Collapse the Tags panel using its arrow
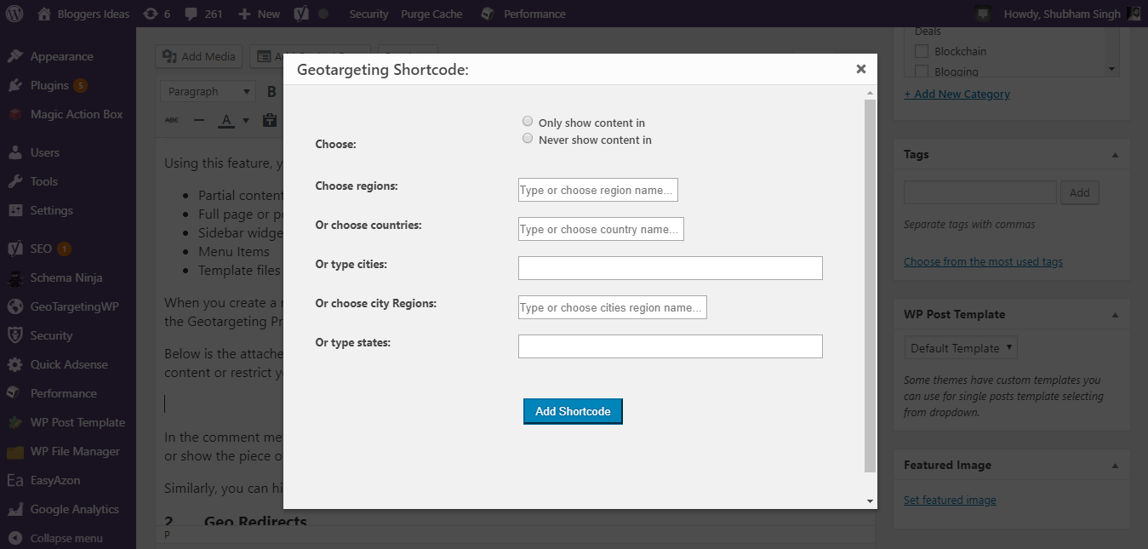 [x=1115, y=155]
